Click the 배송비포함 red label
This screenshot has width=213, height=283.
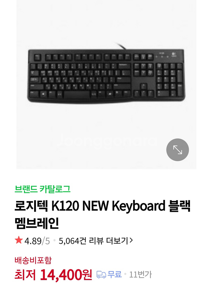[x=33, y=260]
